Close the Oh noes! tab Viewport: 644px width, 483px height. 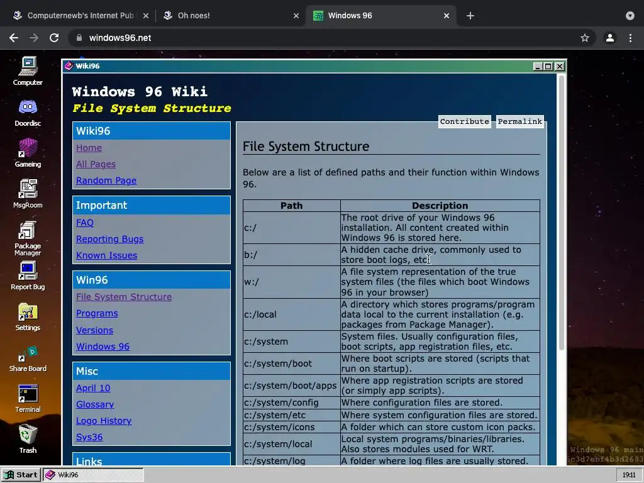tap(296, 16)
